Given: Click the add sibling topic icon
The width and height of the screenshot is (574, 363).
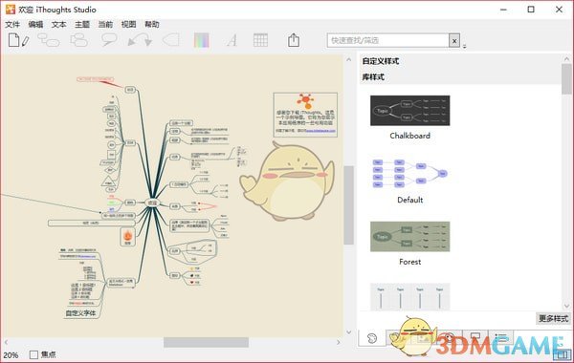Looking at the screenshot, I should pos(79,40).
